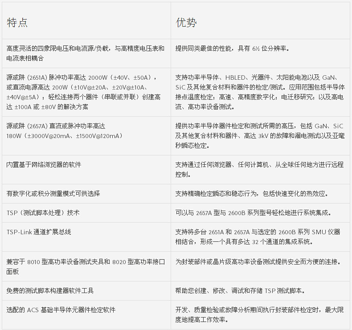Viewport: 352px width, 330px height.
Task: Select the 内置基于网络浏览器的软件 cell
Action: [44, 164]
